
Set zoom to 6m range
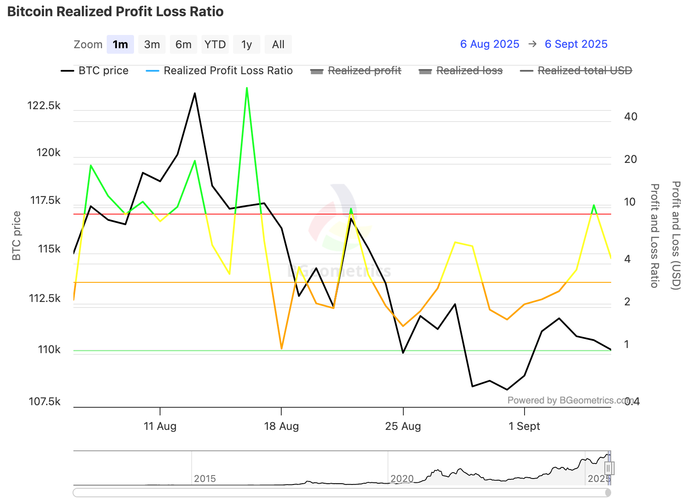click(x=183, y=44)
